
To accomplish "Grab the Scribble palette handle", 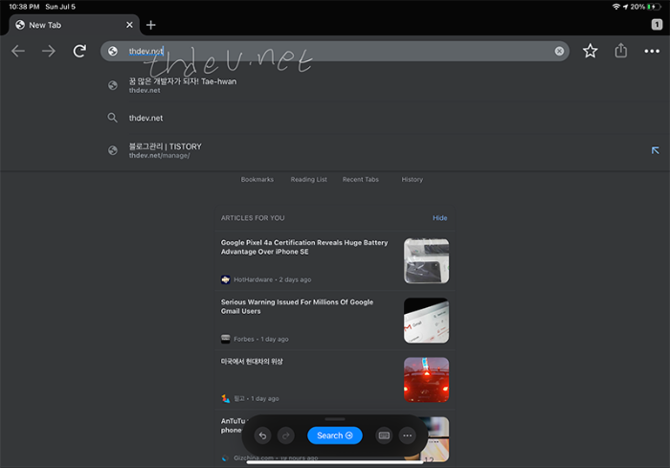I will click(x=335, y=419).
